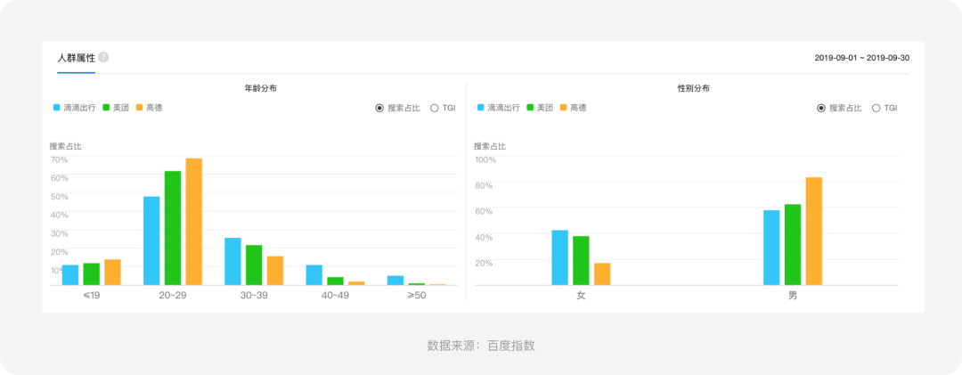Click the 30~39 axis label
This screenshot has width=962, height=375.
[x=254, y=295]
